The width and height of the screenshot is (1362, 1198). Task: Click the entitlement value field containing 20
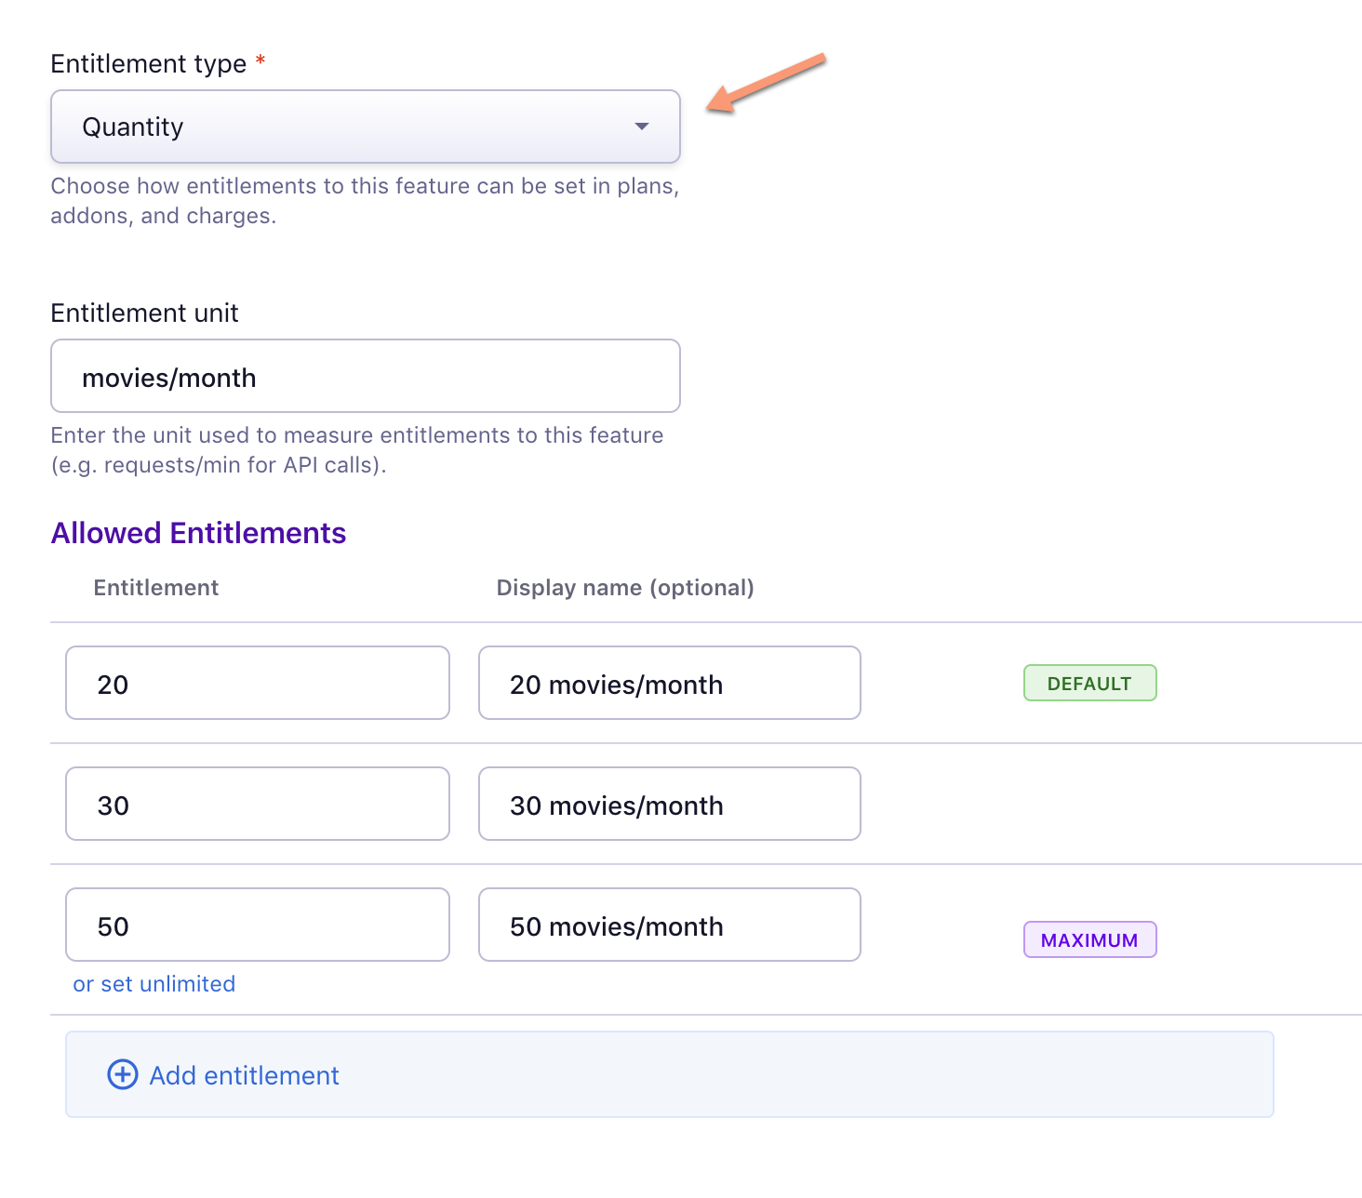[257, 683]
